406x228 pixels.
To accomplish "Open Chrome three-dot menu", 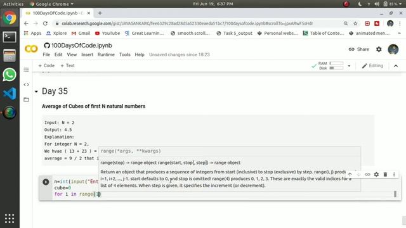I will (x=400, y=23).
